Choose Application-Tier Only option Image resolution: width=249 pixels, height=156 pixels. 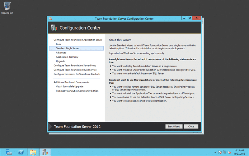click(67, 57)
